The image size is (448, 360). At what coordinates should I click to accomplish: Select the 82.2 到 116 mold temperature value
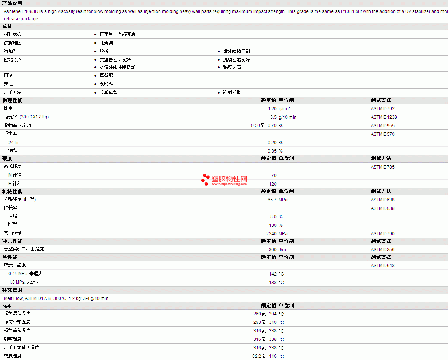[x=264, y=356]
